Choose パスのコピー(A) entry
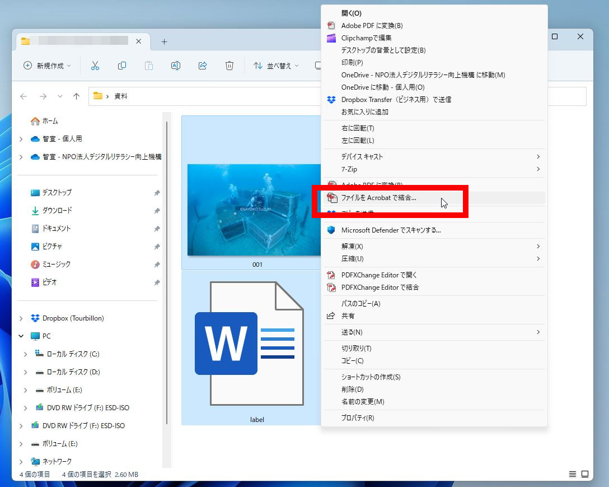This screenshot has height=487, width=609. [x=434, y=304]
